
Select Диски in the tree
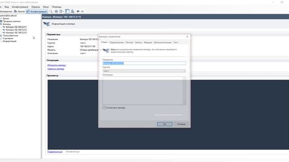click(6, 18)
